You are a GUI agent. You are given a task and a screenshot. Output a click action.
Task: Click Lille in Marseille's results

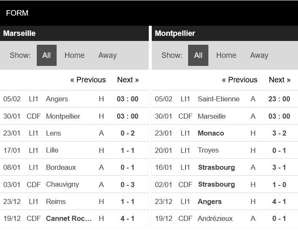pyautogui.click(x=52, y=150)
